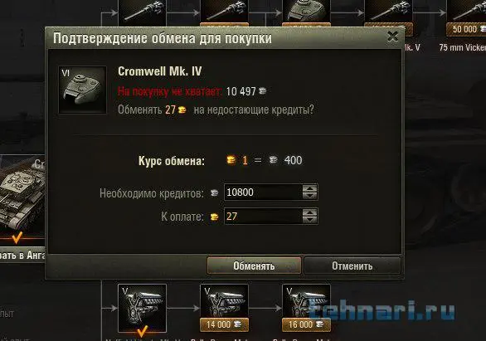Click the 14 000 credits price tag
The image size is (486, 341).
[x=224, y=324]
